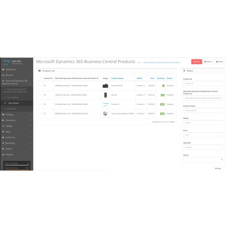228x228 pixels.
Task: Focus the Quantity filter field
Action: tap(203, 147)
